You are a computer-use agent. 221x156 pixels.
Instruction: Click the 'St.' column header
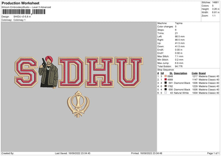(x=171, y=73)
